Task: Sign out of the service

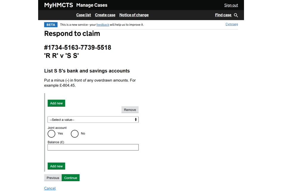Action: 231,5
